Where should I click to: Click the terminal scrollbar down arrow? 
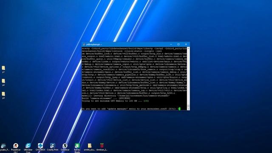coord(188,109)
